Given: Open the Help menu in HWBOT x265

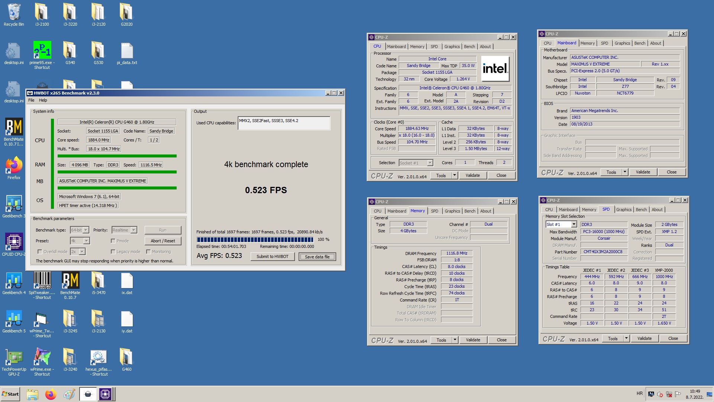Looking at the screenshot, I should pos(43,100).
